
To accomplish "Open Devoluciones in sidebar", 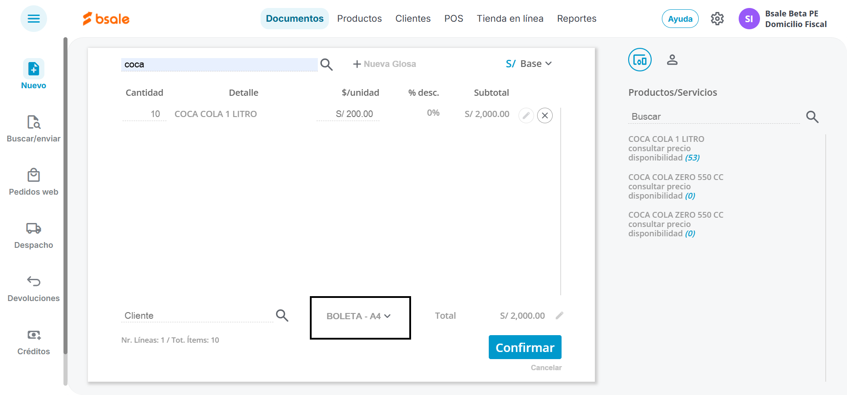I will point(34,288).
